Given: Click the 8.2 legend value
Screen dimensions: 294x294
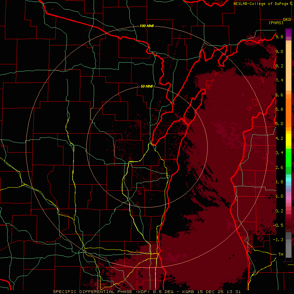Looking at the screenshot, I should click(x=279, y=66).
